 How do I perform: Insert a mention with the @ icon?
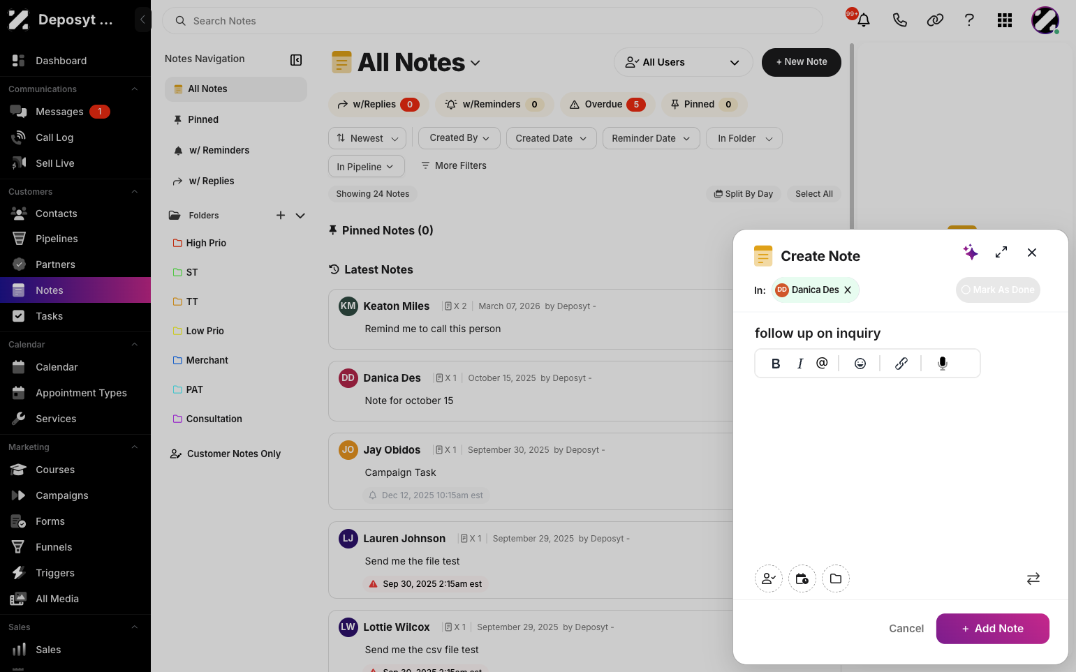tap(822, 363)
